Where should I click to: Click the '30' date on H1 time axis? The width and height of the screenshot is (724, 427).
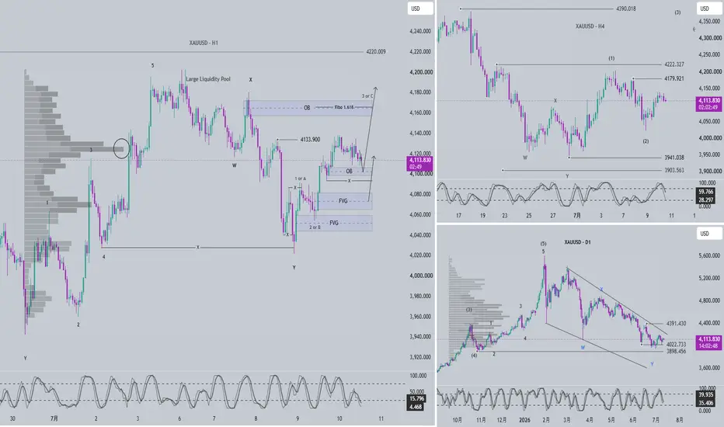12,418
